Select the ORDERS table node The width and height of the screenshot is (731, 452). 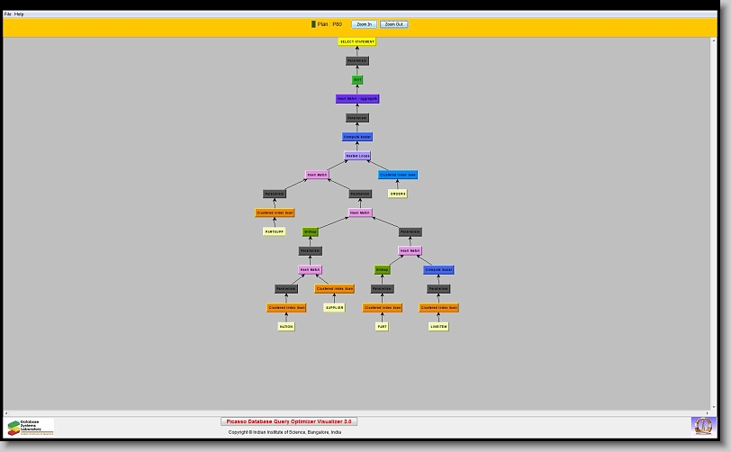(398, 194)
